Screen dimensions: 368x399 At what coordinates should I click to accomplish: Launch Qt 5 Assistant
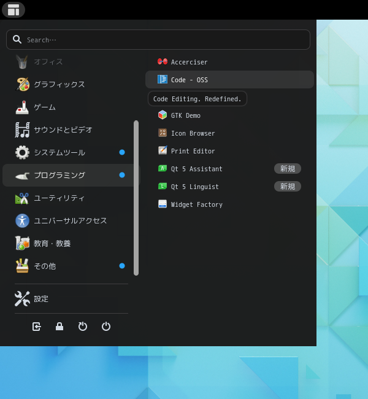229,169
